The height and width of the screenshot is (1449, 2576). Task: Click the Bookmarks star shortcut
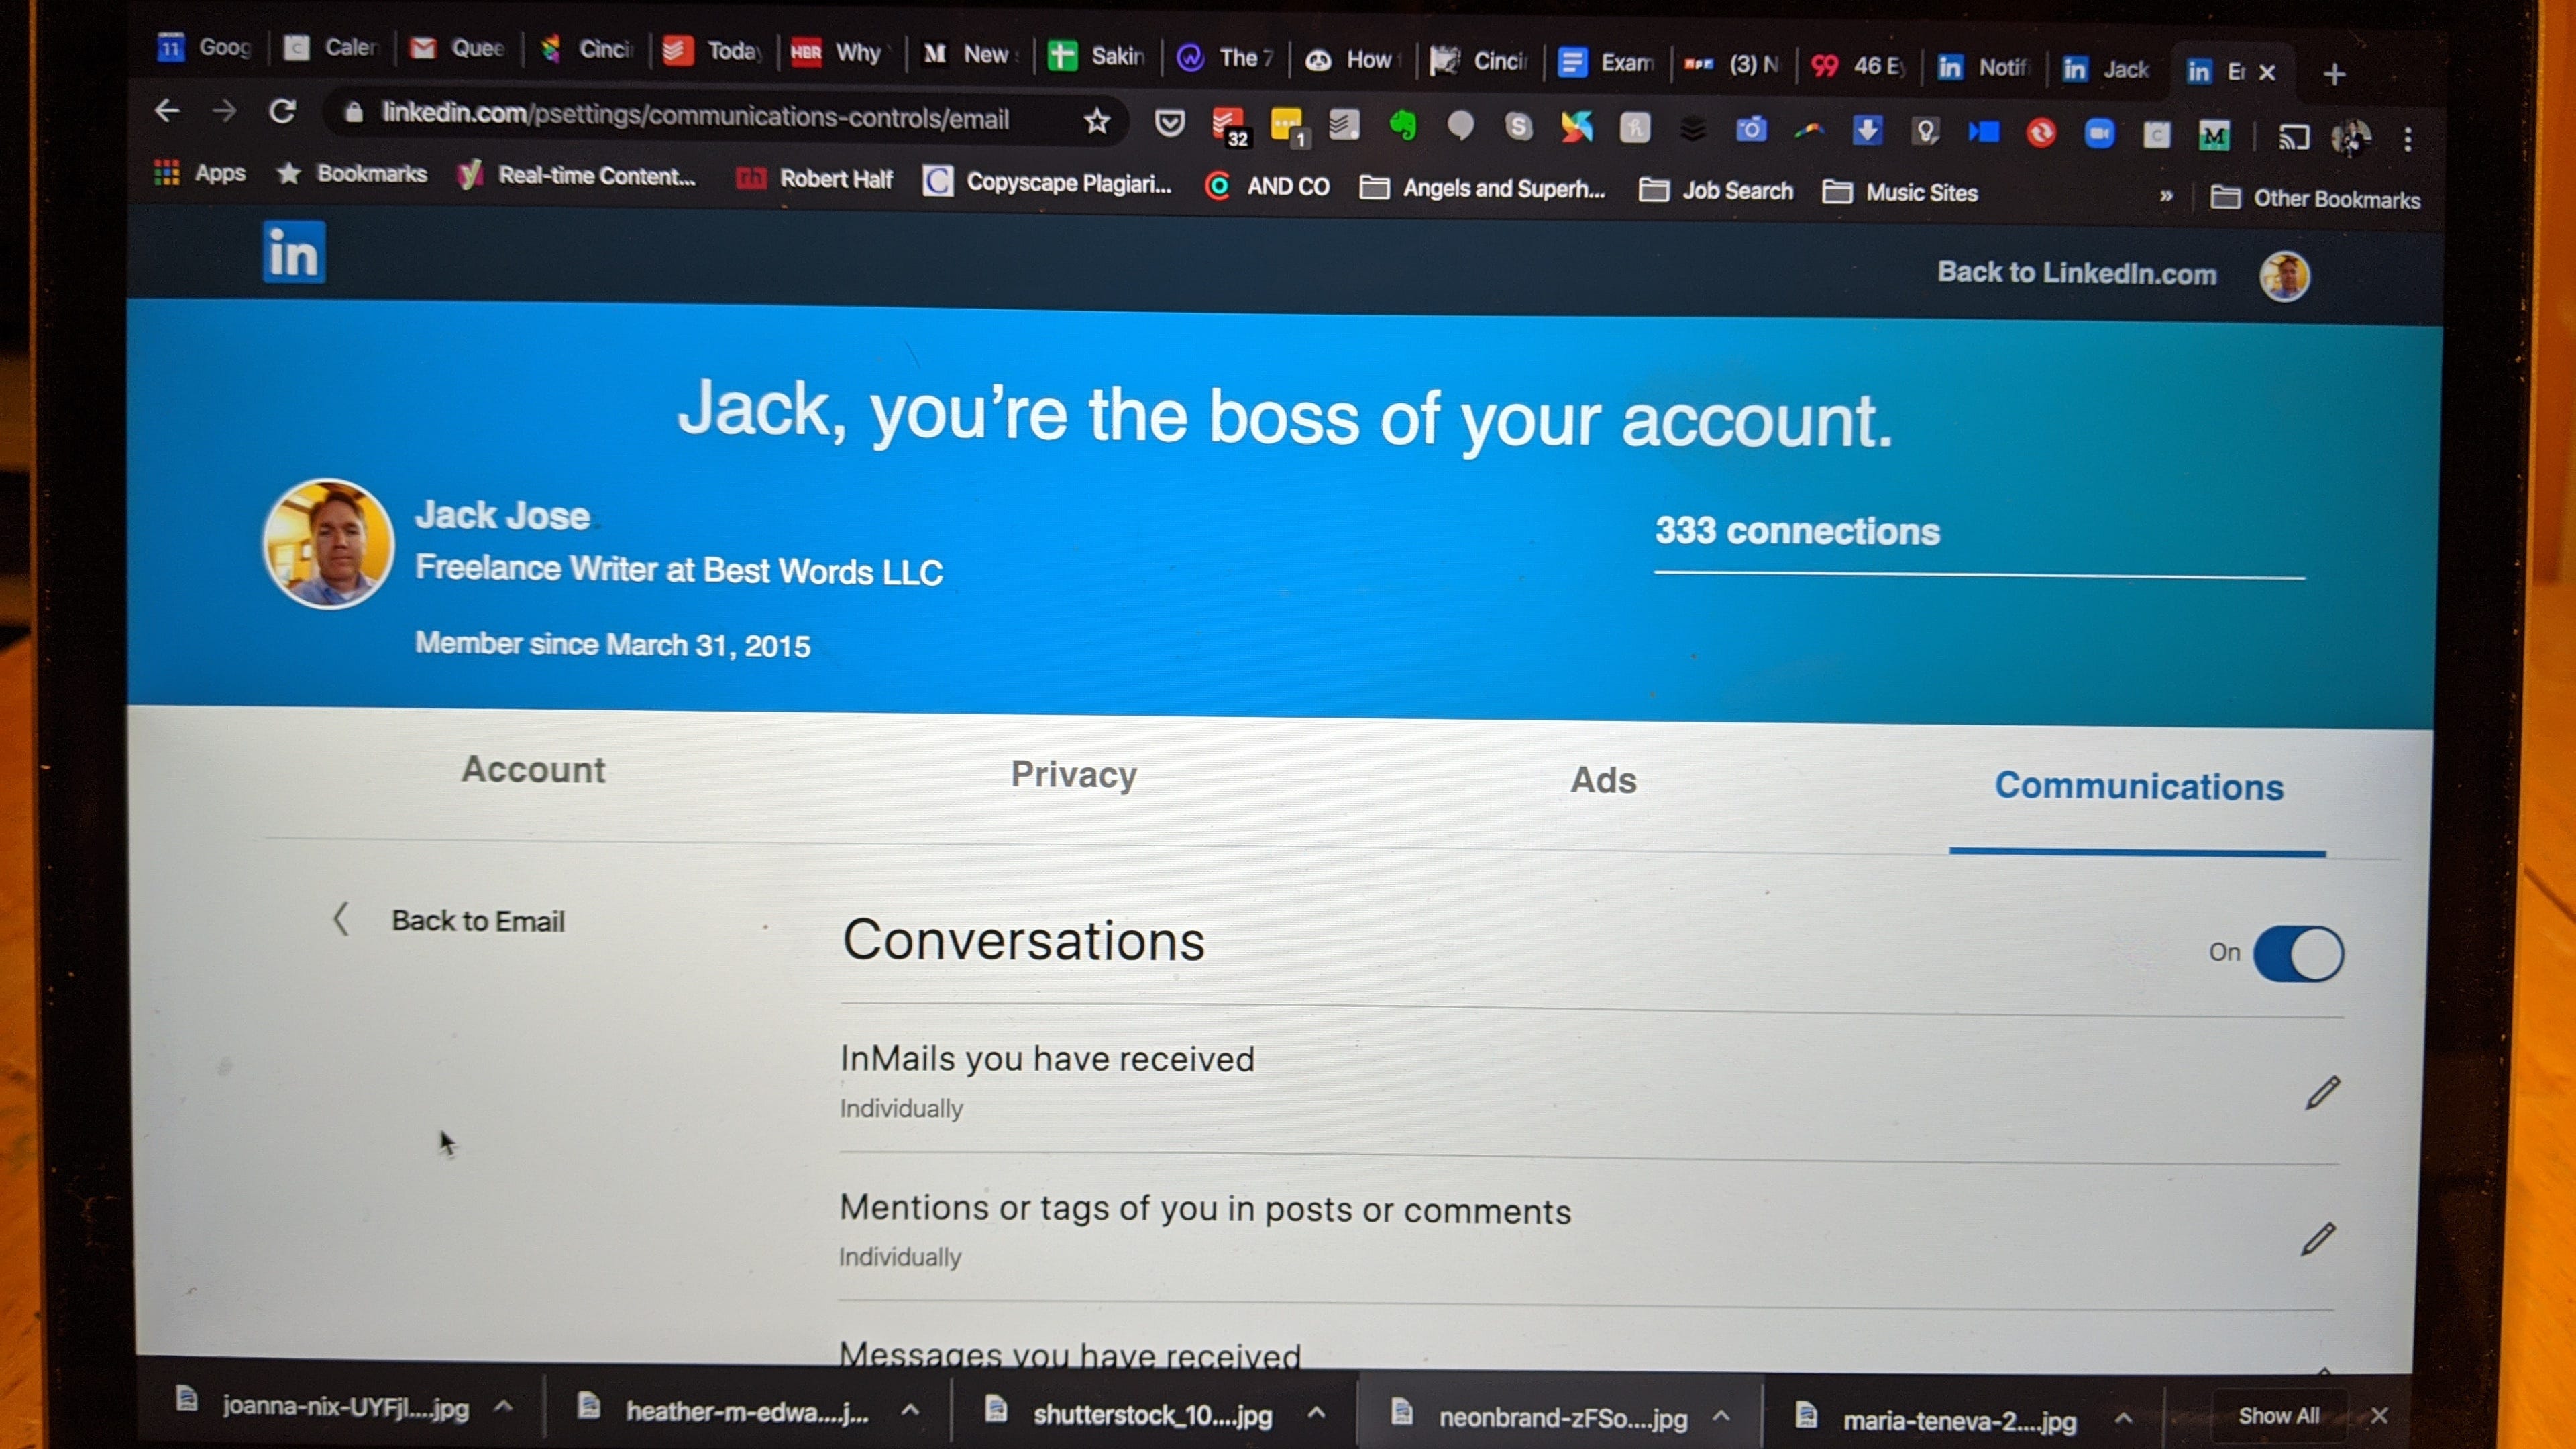pyautogui.click(x=352, y=173)
